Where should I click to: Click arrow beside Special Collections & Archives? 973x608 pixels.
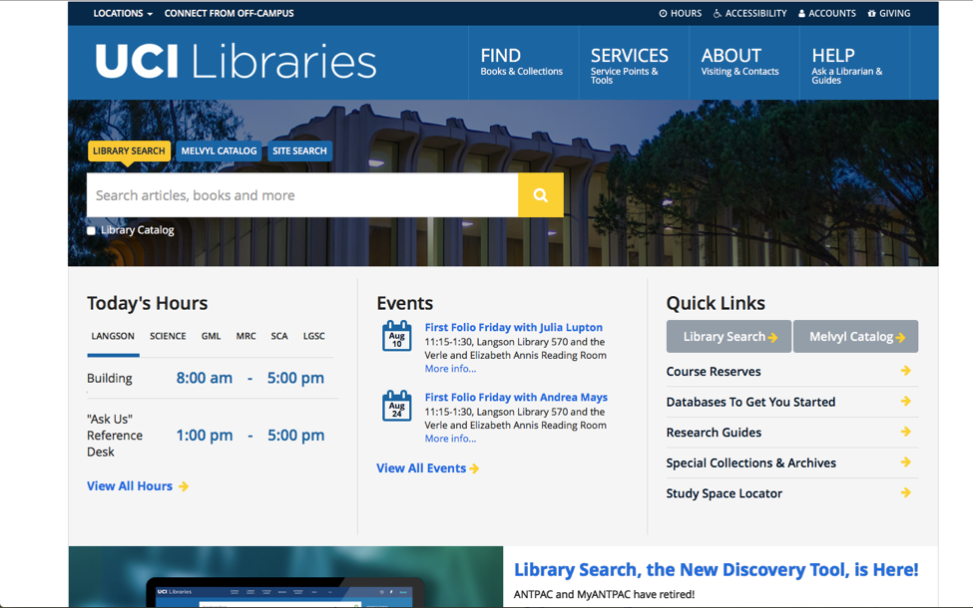tap(906, 462)
